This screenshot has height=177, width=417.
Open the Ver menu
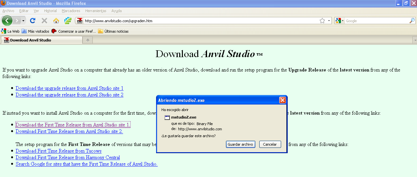click(x=36, y=11)
